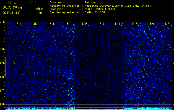Click the HROFFT title text

[17, 2]
